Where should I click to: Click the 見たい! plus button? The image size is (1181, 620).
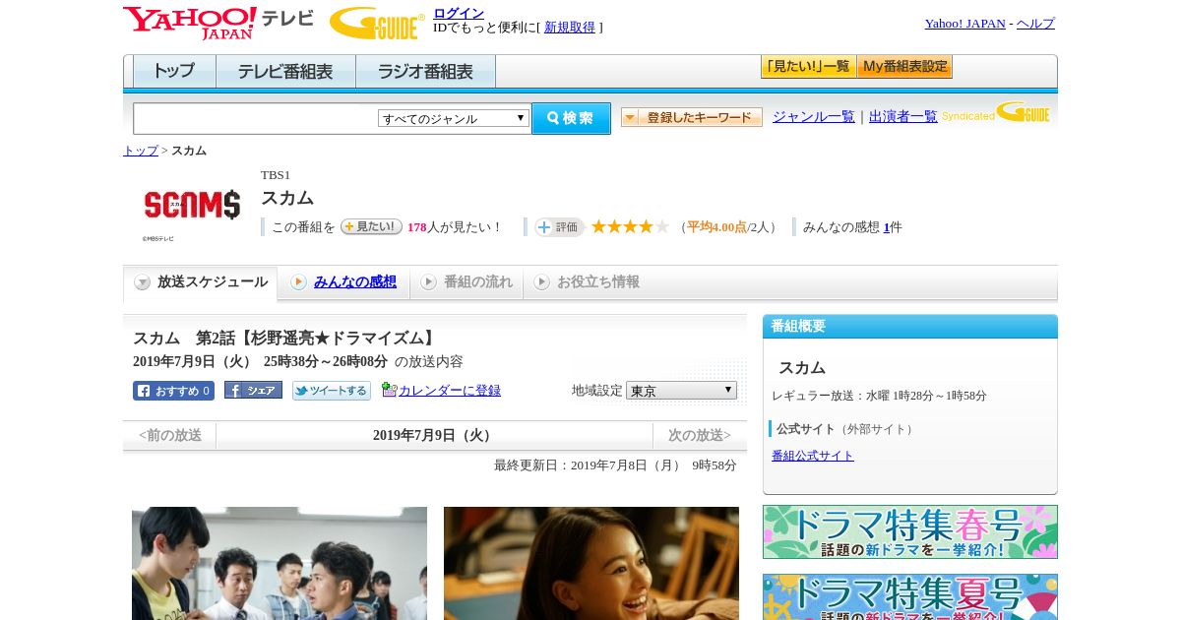coord(371,226)
